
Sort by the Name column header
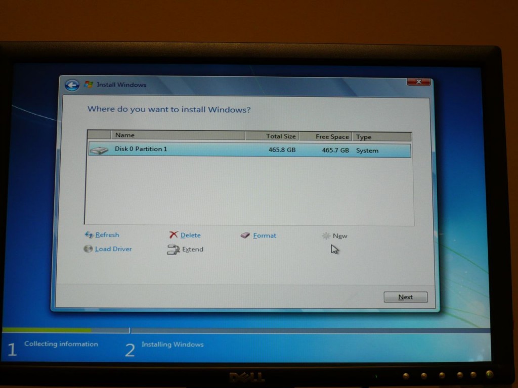pos(178,135)
